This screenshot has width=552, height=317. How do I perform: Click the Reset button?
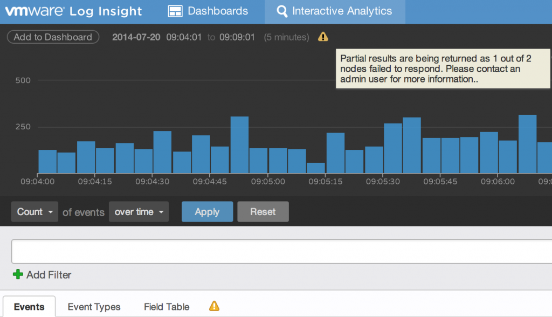(x=263, y=211)
